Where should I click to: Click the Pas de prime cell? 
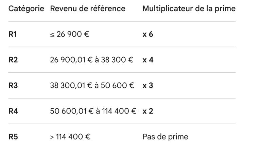[x=165, y=137]
